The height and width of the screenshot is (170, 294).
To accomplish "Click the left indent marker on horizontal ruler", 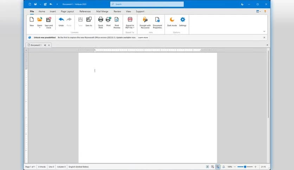I will coord(95,51).
